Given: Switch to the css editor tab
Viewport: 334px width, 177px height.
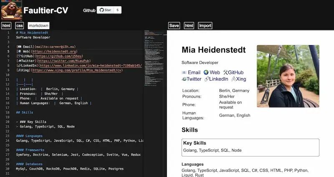Looking at the screenshot, I should tap(19, 25).
